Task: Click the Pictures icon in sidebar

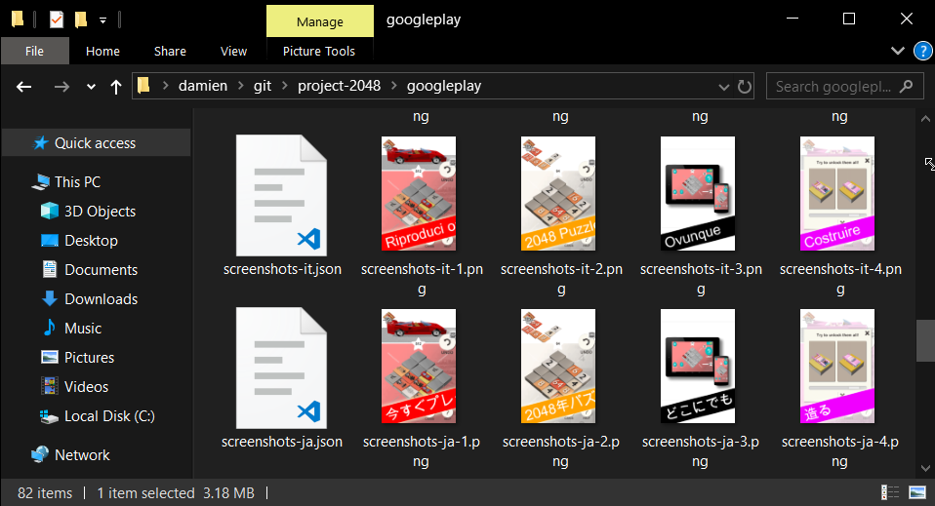Action: 50,357
